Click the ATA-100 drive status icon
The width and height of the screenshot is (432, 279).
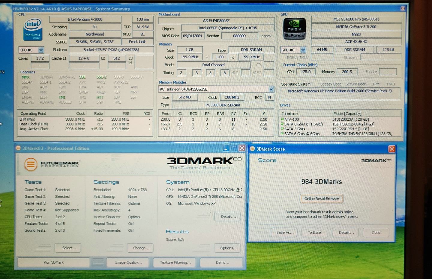coord(282,119)
